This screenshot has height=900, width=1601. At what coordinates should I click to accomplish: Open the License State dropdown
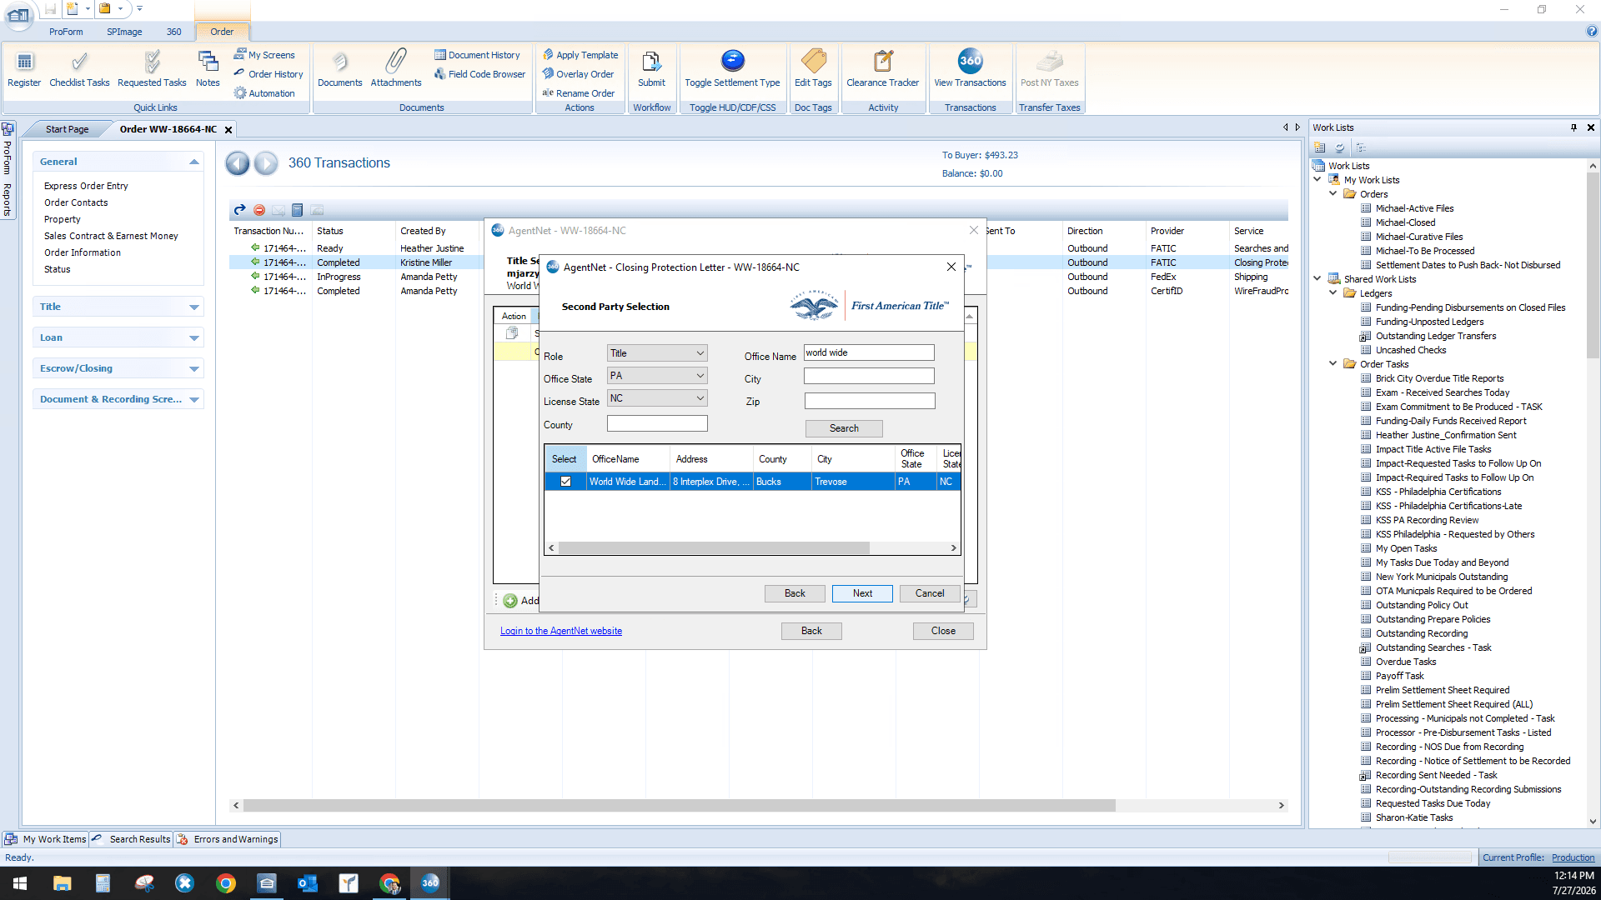coord(657,398)
